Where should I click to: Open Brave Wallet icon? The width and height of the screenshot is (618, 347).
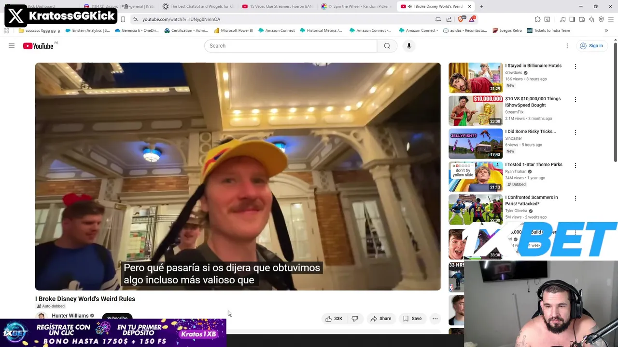point(582,19)
